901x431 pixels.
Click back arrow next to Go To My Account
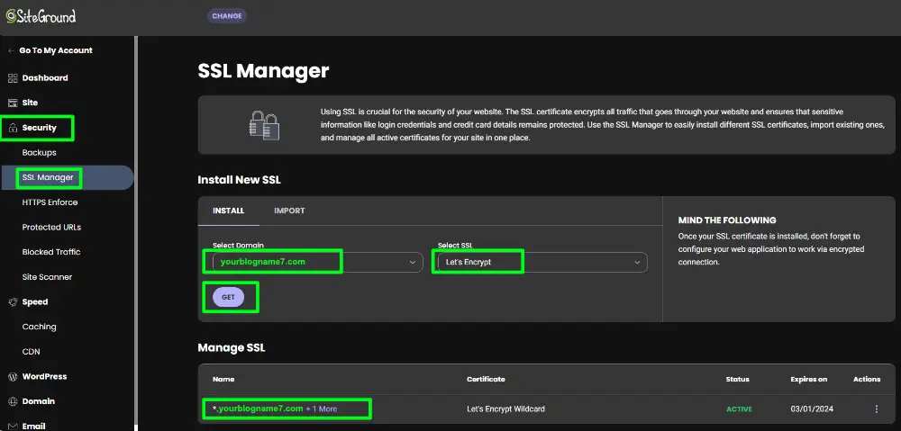click(x=10, y=51)
